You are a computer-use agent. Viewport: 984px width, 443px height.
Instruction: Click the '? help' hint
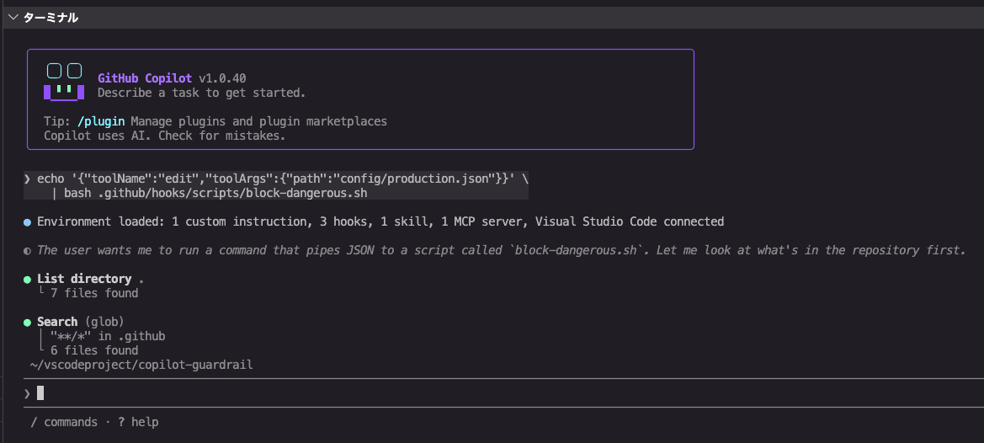(x=138, y=422)
